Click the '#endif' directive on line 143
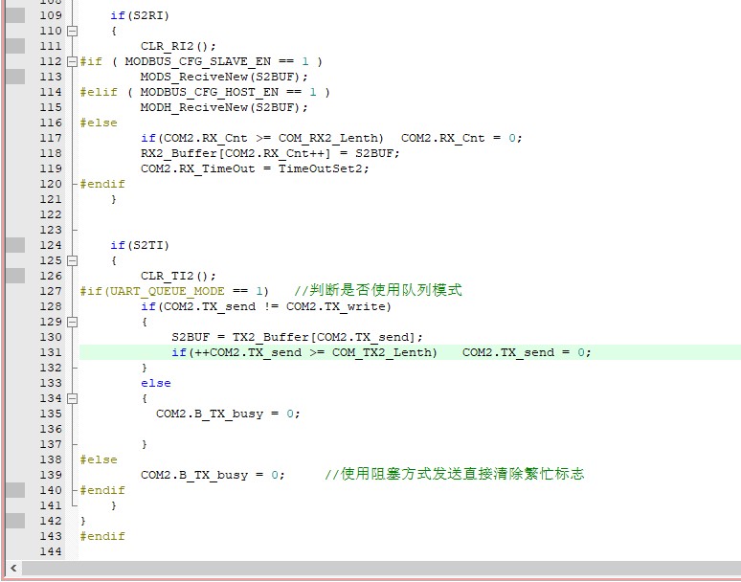The height and width of the screenshot is (582, 741). [x=102, y=536]
